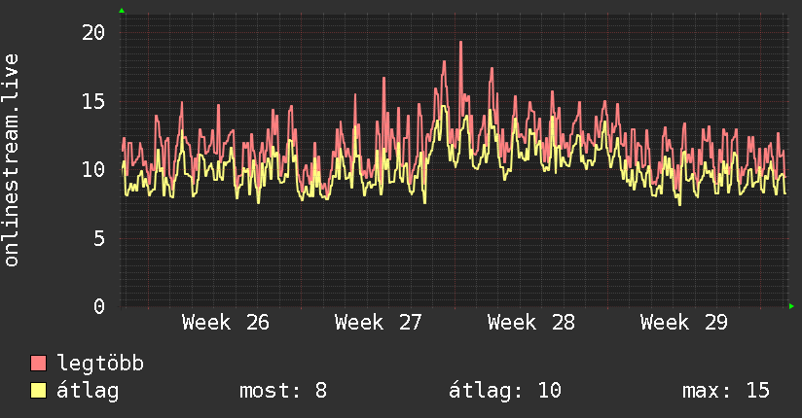Click the y-axis value 10
Image resolution: width=802 pixels, height=418 pixels.
93,170
